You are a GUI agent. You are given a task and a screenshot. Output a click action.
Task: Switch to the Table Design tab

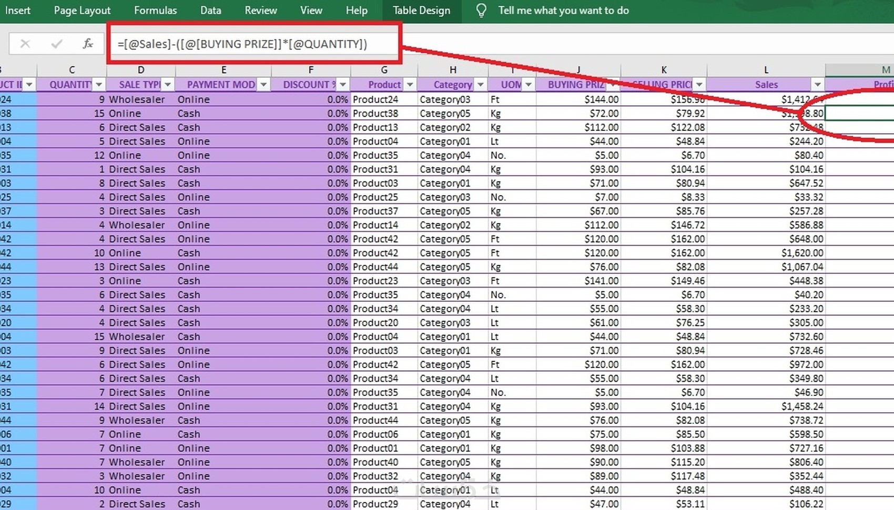pos(421,10)
